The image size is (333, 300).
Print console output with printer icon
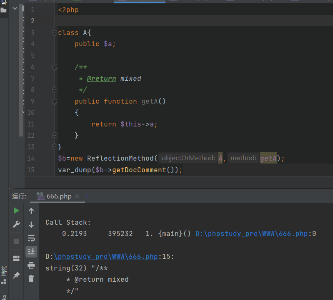31,265
